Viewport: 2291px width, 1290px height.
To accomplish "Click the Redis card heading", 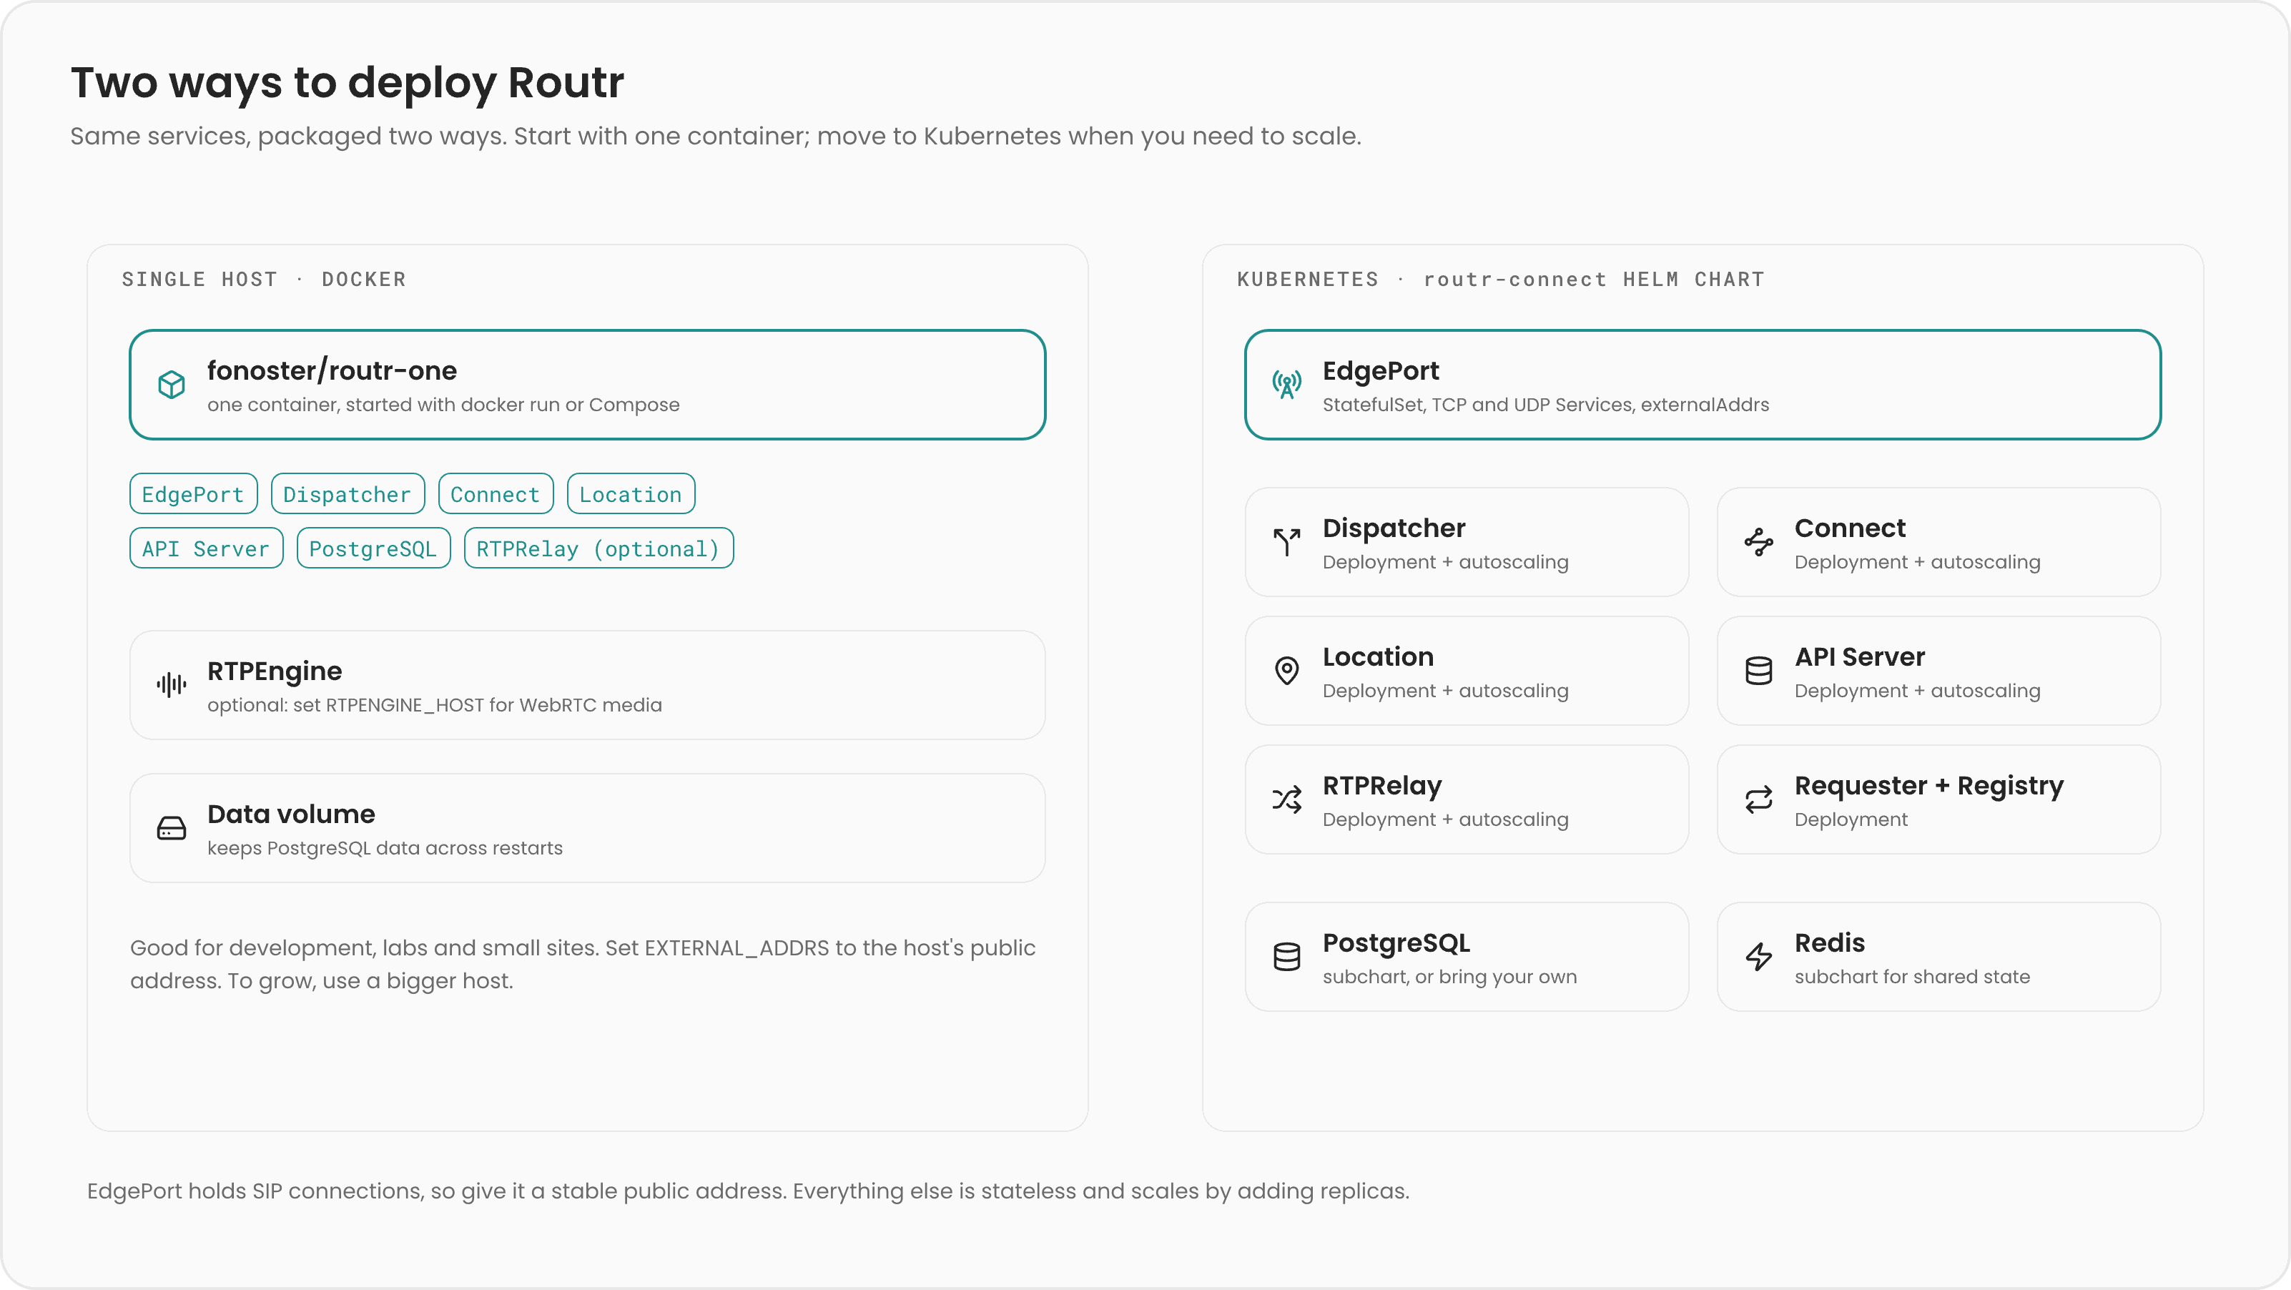I will click(x=1829, y=943).
